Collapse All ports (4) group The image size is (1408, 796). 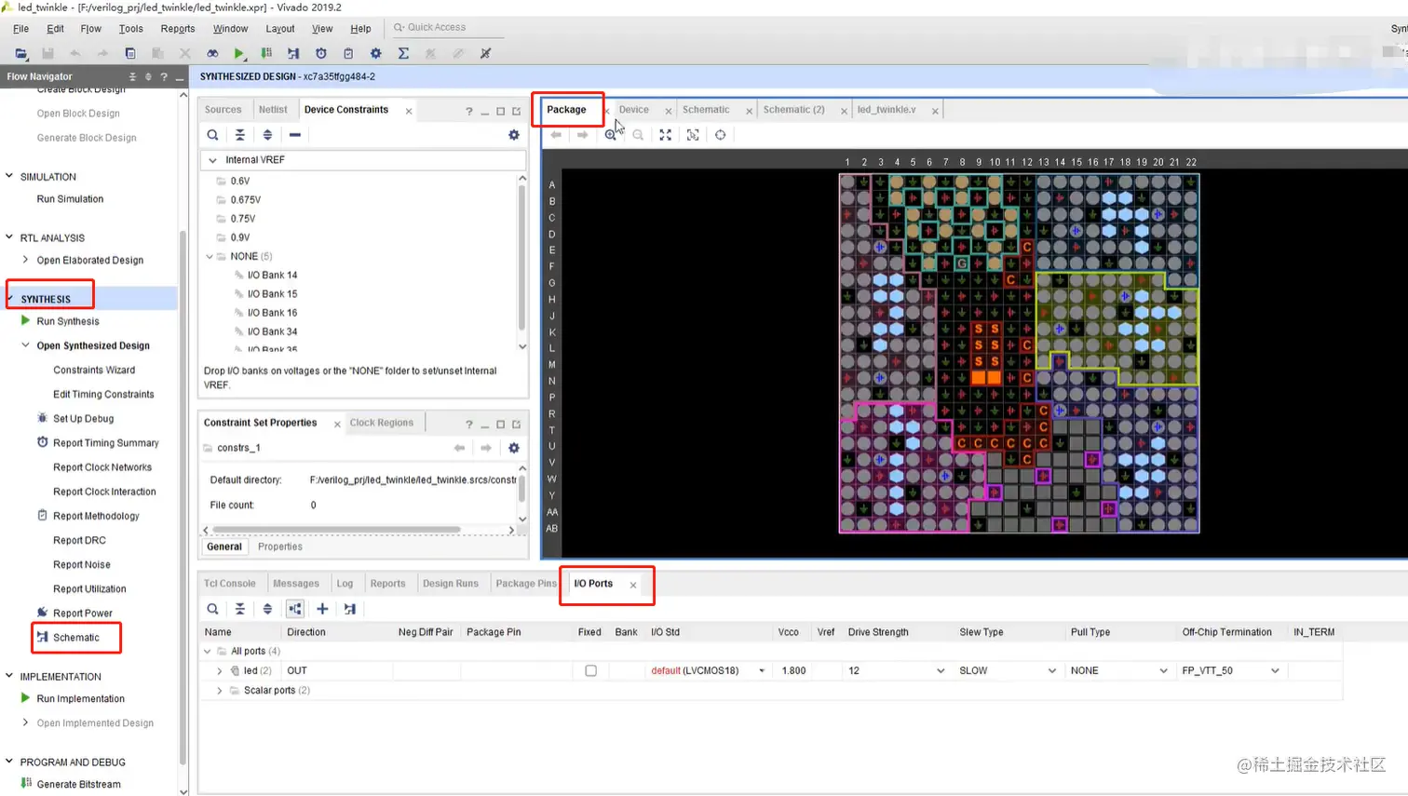(208, 652)
